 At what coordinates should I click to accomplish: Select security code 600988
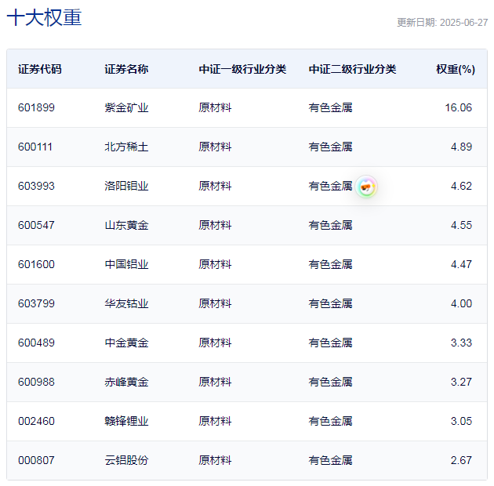[x=36, y=382]
